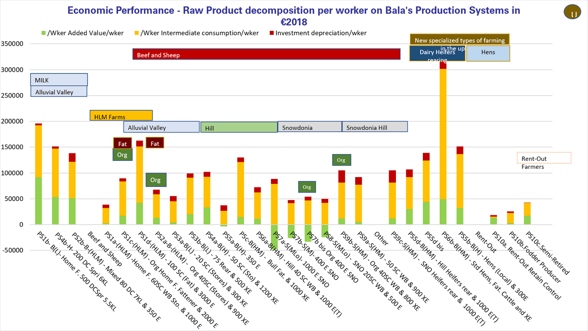Click the 'Fat' box above the PS1c bar
This screenshot has height=331, width=588.
click(x=122, y=143)
